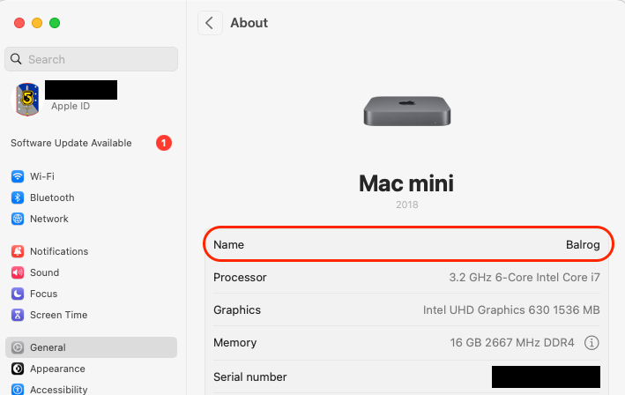Screen dimensions: 625x395
Task: Select the Sound label in sidebar
Action: (45, 272)
